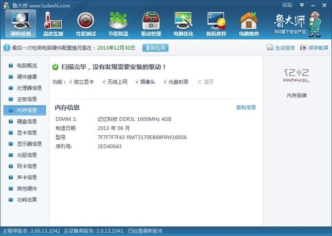Viewport: 332px width, 236px height.
Task: Click the 重新检测 re-detect button
Action: coord(155,48)
